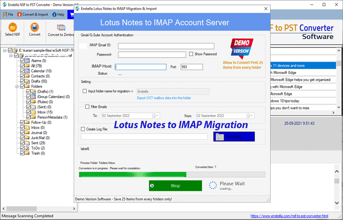
Task: Click in the Password field
Action: click(x=152, y=55)
